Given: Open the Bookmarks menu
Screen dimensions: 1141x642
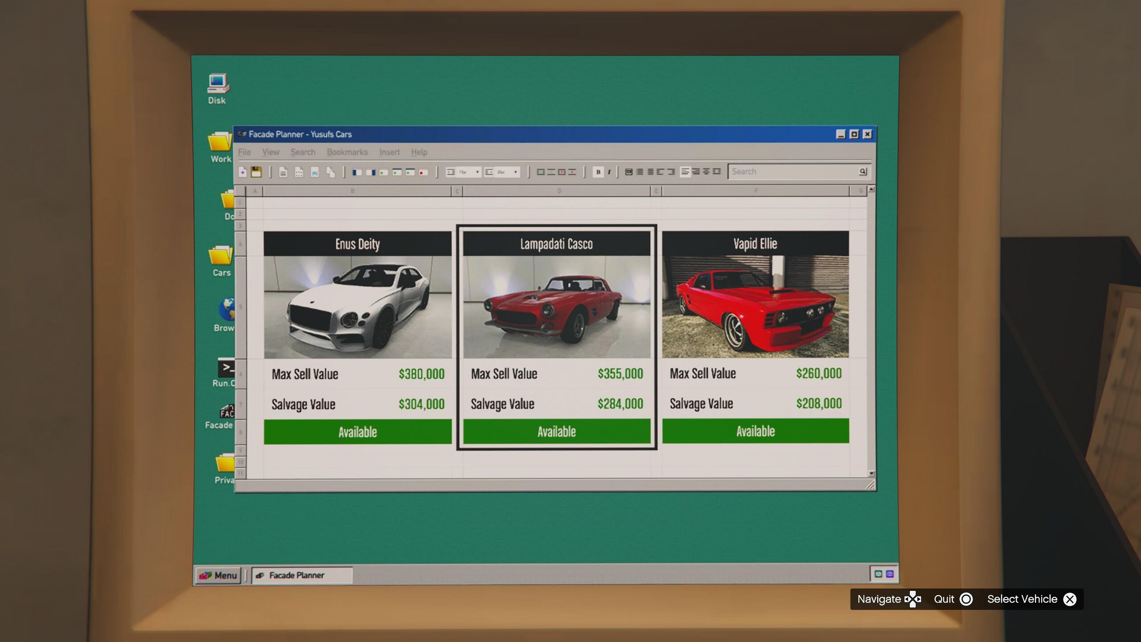Looking at the screenshot, I should (x=347, y=152).
